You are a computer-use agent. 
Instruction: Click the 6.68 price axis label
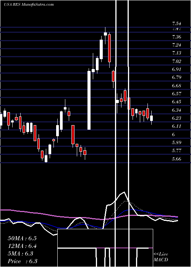pos(176,86)
